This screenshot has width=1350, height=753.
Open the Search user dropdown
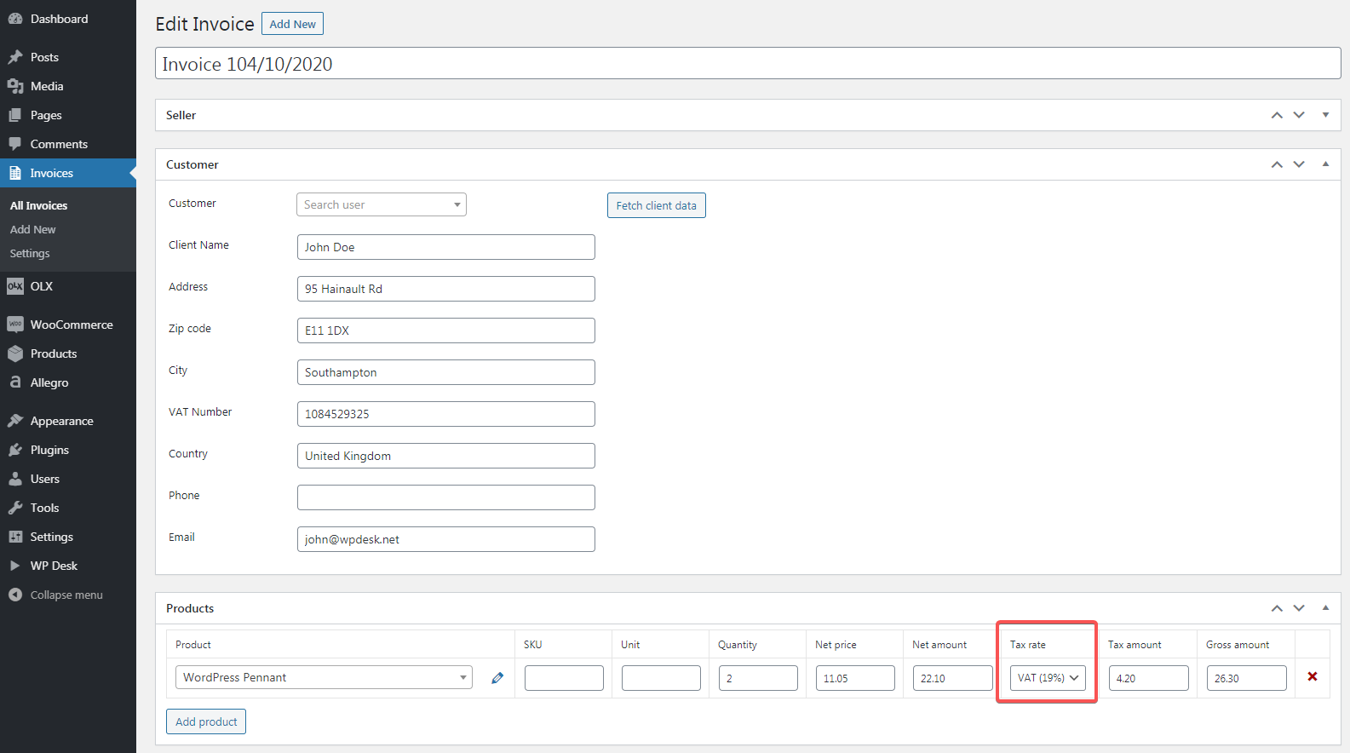click(381, 204)
